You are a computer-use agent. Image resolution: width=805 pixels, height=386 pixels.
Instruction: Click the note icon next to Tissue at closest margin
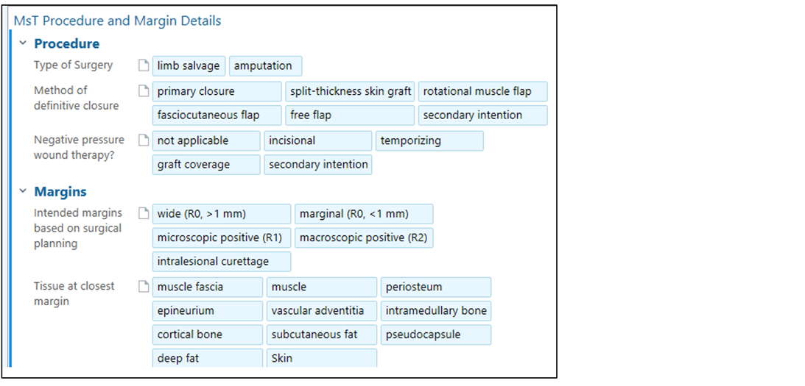coord(144,287)
